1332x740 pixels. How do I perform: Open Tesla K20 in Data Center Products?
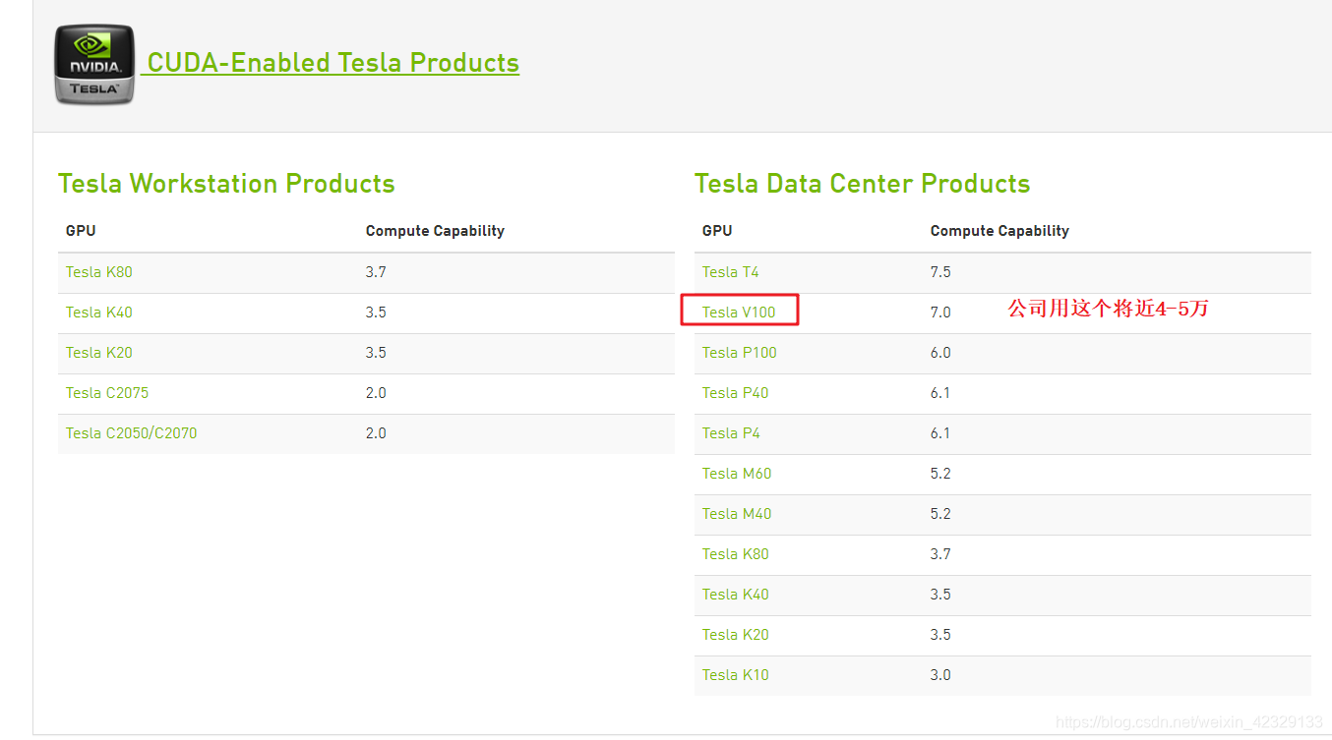click(736, 635)
